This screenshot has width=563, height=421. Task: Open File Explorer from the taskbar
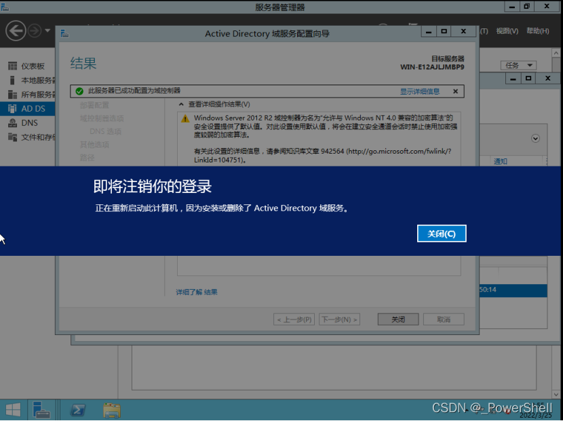click(112, 410)
